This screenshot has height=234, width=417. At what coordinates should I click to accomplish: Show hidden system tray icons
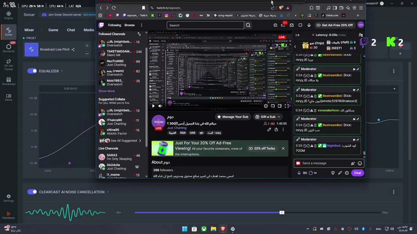pos(308,229)
